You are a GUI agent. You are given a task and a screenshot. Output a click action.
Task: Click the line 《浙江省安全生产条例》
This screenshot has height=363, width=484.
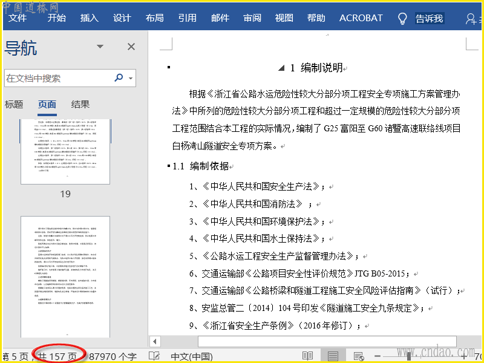point(275,325)
